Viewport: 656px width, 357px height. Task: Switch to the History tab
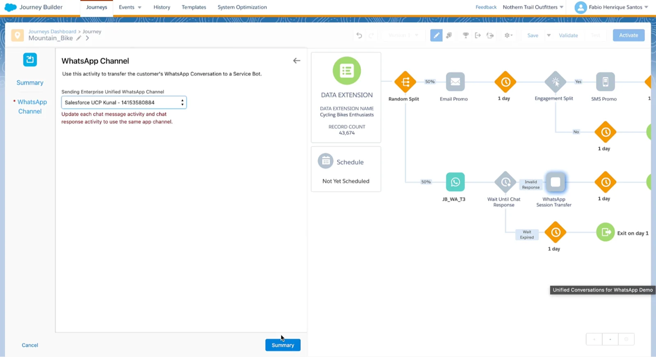point(162,7)
